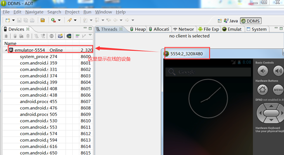284x155 pixels.
Task: Open the Run menu
Action: click(x=87, y=12)
